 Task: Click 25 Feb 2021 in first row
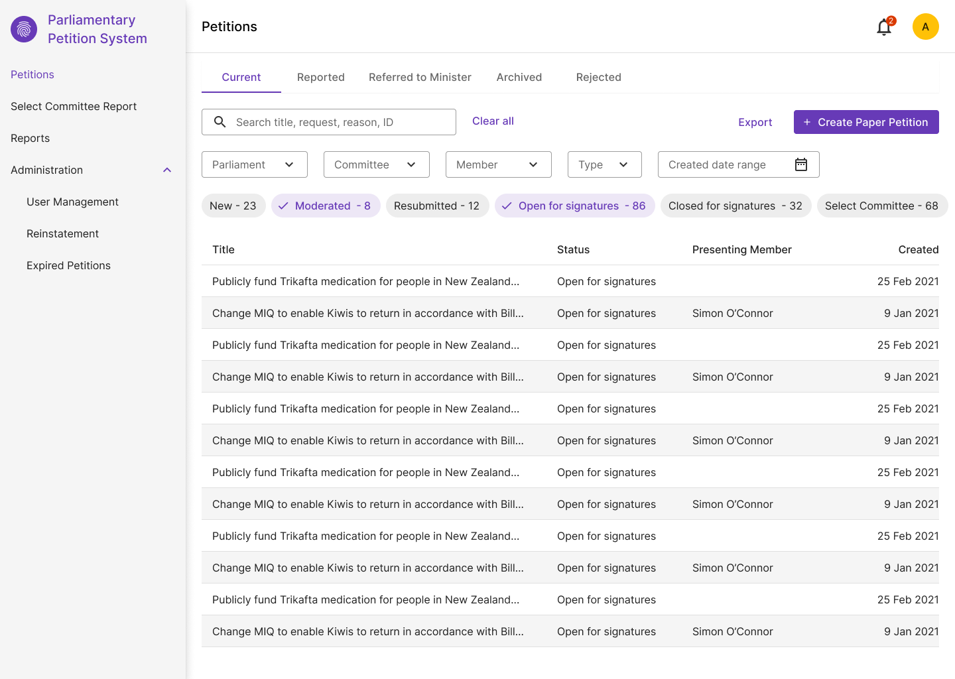pyautogui.click(x=908, y=281)
